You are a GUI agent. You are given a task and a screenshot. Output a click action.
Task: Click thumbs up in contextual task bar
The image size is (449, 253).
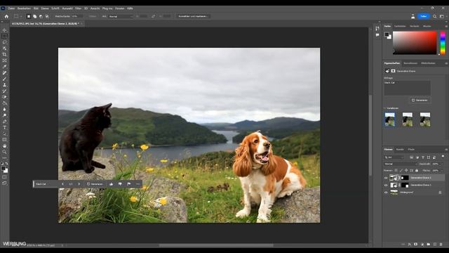point(111,184)
